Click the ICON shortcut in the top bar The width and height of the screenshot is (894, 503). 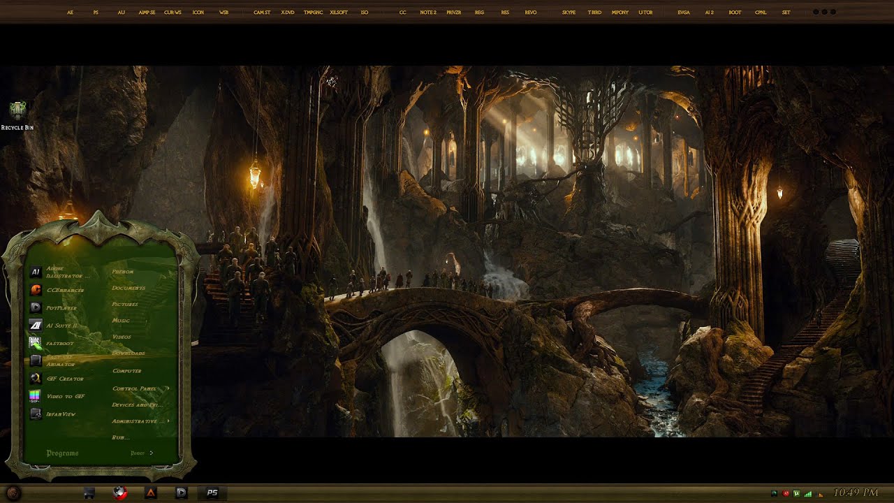tap(198, 13)
